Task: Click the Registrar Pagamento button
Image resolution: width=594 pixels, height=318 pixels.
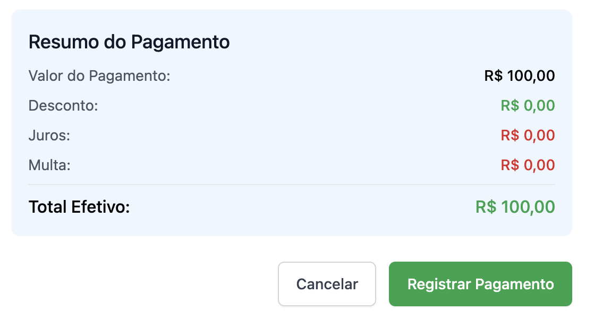Action: [480, 284]
